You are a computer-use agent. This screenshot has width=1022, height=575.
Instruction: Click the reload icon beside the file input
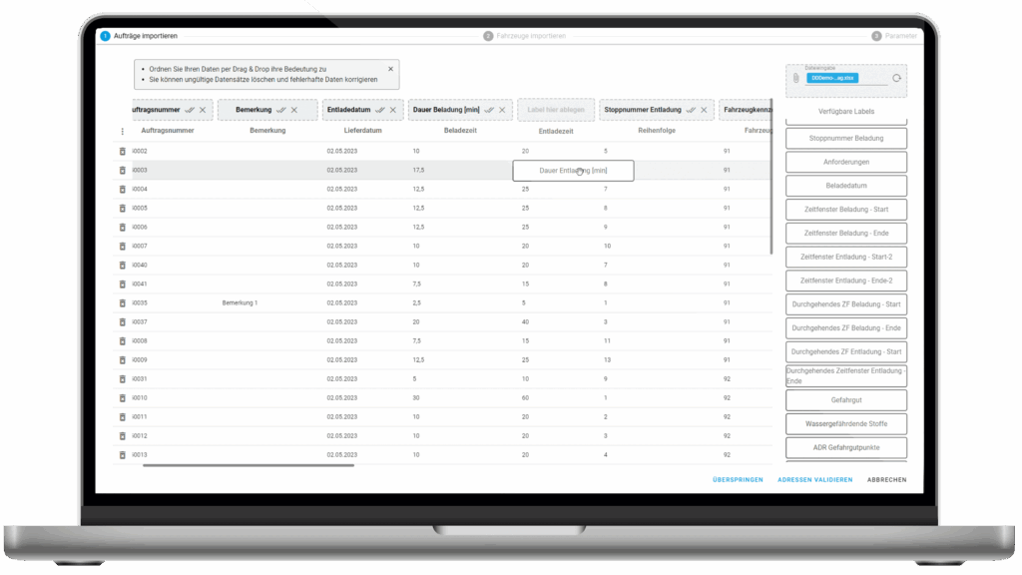click(x=896, y=78)
